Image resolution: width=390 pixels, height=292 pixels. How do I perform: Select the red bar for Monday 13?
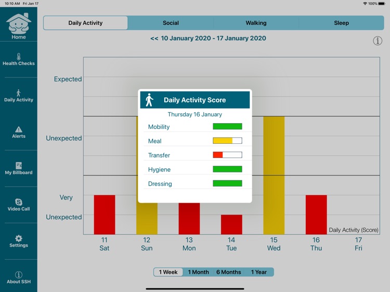tap(189, 219)
